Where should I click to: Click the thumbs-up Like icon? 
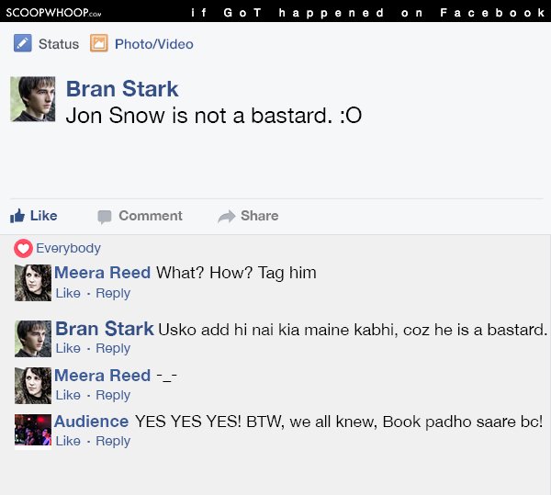click(17, 216)
